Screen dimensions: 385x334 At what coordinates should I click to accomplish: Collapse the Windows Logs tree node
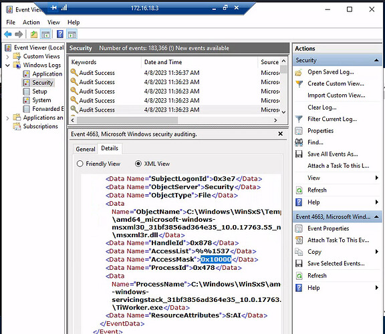pyautogui.click(x=7, y=65)
